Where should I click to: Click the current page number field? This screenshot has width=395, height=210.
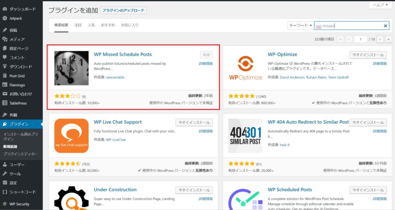pyautogui.click(x=360, y=39)
